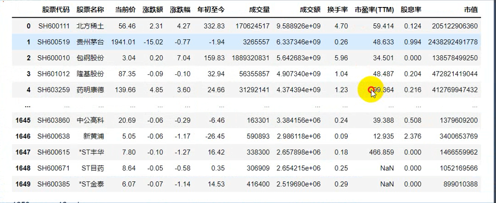
Task: Click row index 1649
Action: pyautogui.click(x=23, y=184)
